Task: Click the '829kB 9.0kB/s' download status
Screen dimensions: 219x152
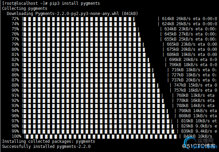Action: tap(196, 126)
